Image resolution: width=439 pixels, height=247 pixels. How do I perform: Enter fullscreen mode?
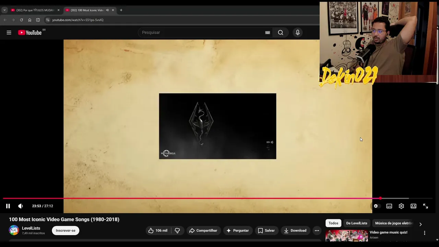pos(426,206)
